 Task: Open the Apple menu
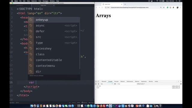click(12, 1)
